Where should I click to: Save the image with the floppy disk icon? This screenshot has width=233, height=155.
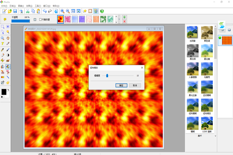coord(15,11)
